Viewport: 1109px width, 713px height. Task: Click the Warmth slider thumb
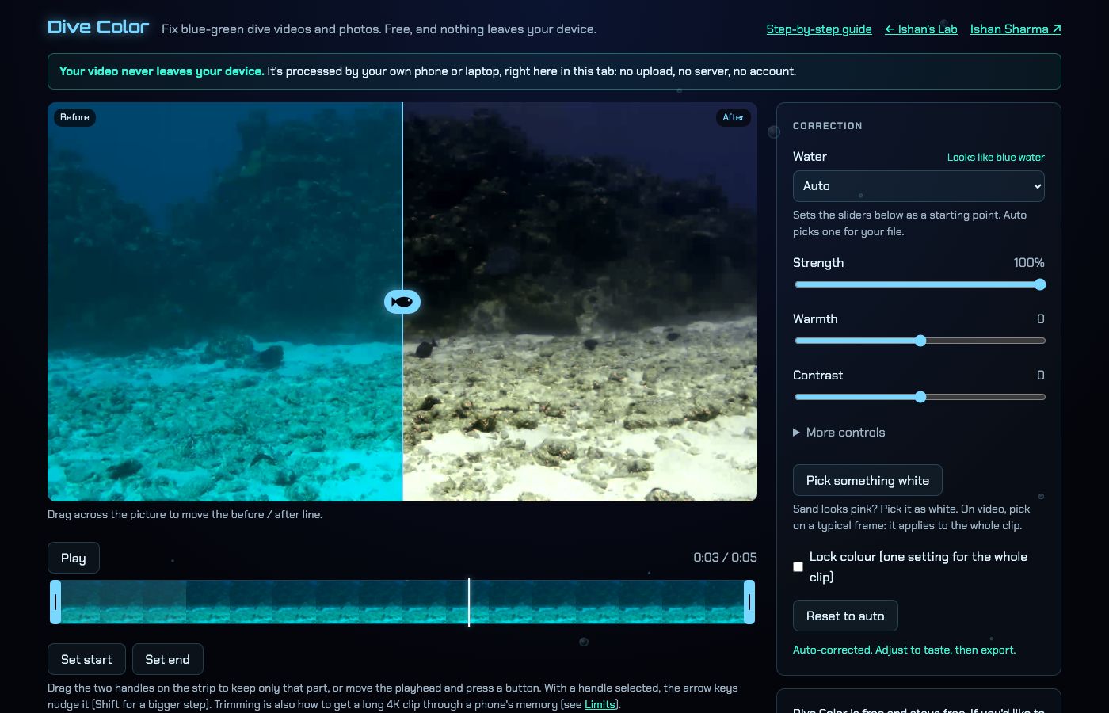pos(920,341)
